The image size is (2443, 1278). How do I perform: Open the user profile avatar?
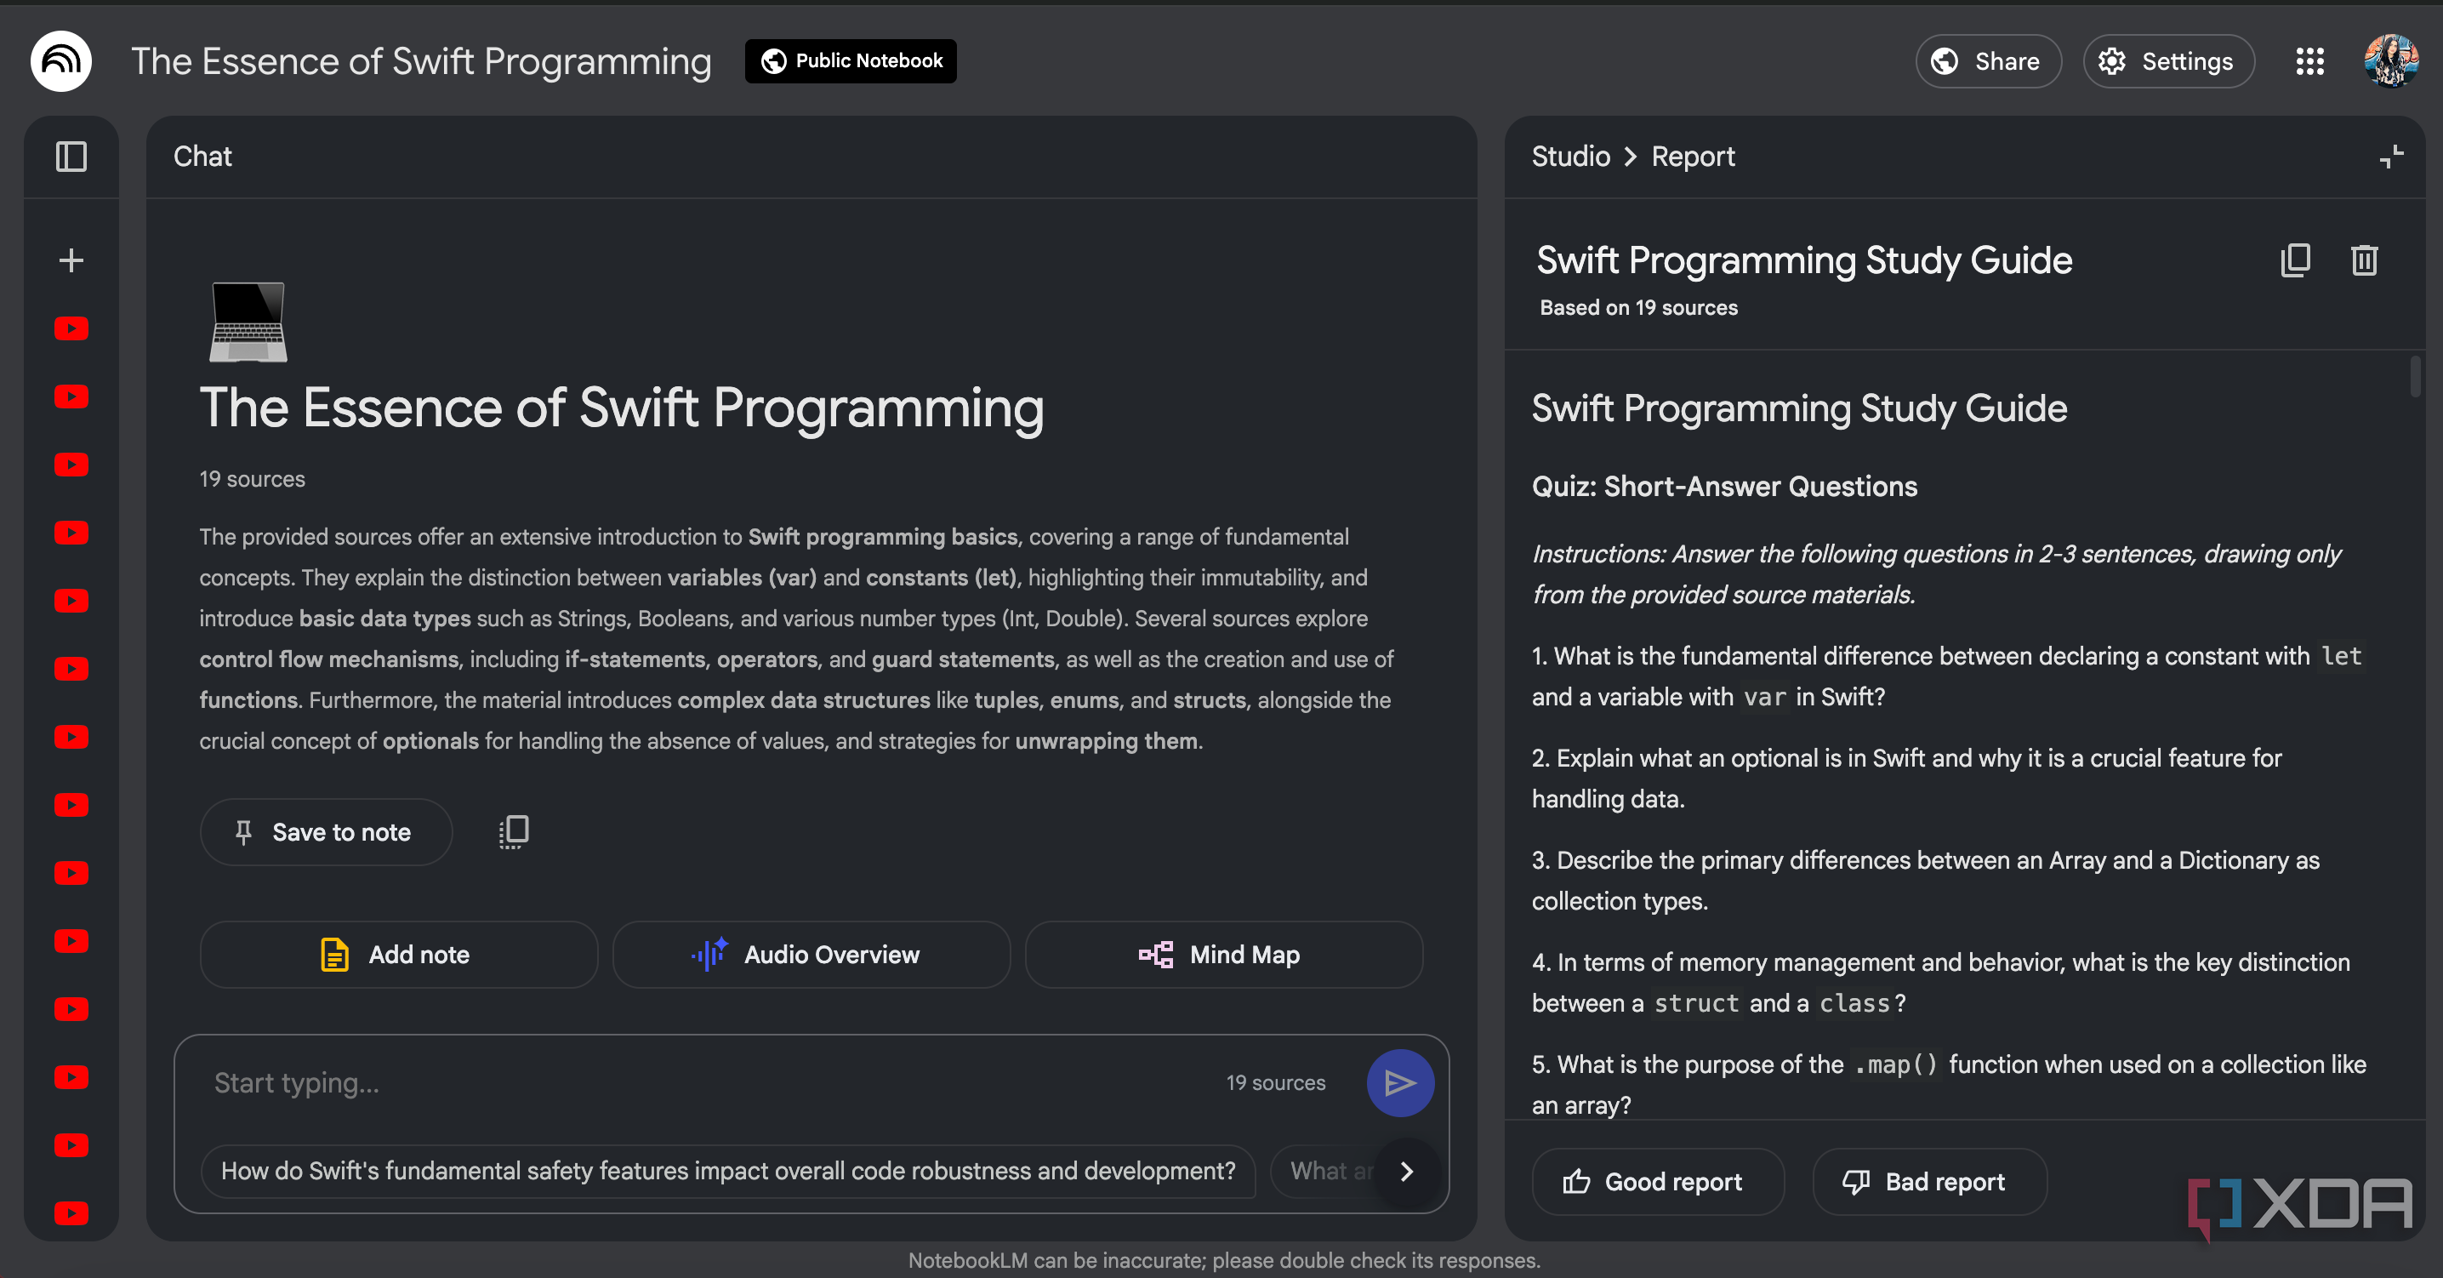(2391, 61)
